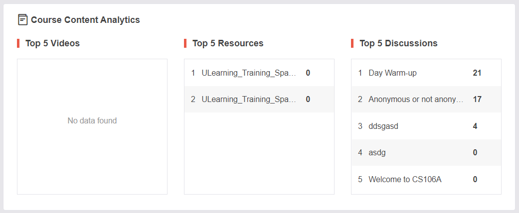
Task: Click the 21 count for Day Warm-up
Action: [x=477, y=73]
